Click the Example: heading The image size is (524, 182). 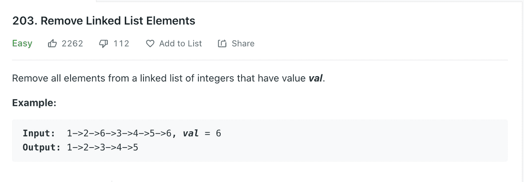tap(34, 103)
